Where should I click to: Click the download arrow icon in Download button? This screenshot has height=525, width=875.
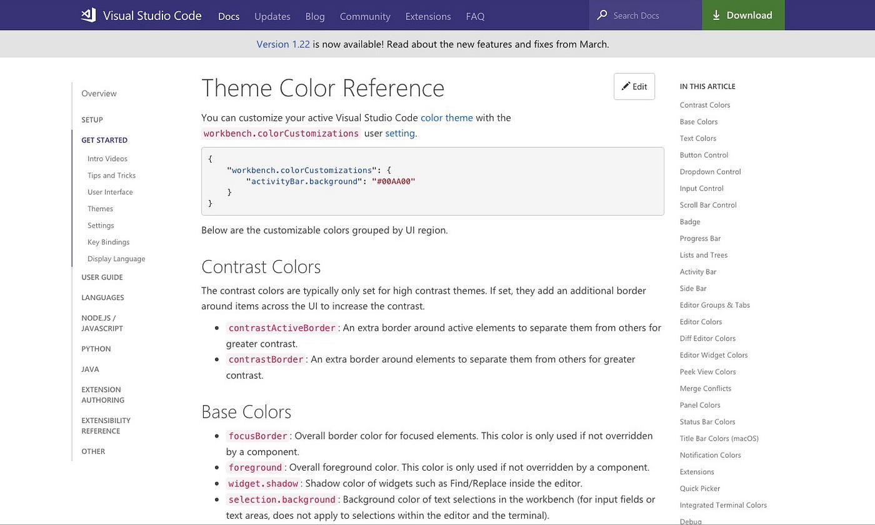[716, 15]
